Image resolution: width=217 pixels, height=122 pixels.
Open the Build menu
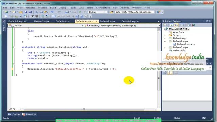click(53, 8)
